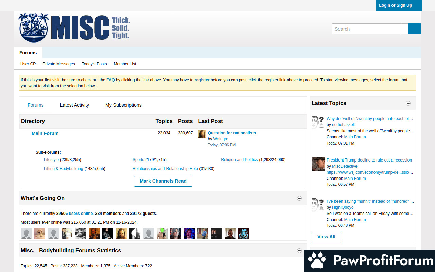Click the View All button
The height and width of the screenshot is (272, 435).
point(326,237)
